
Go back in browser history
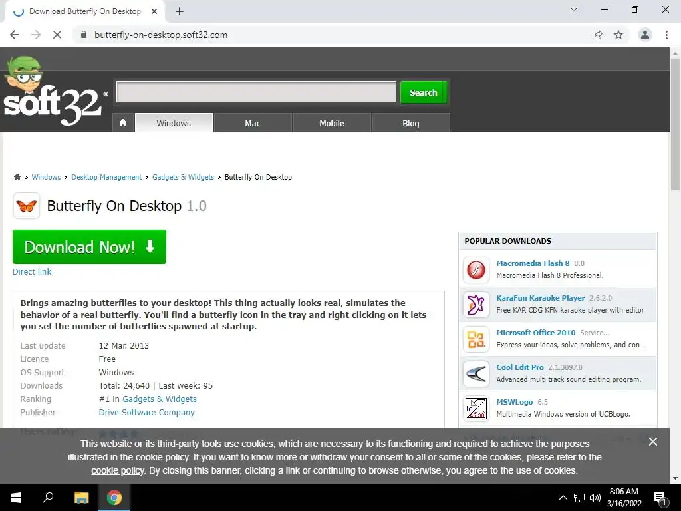point(15,35)
